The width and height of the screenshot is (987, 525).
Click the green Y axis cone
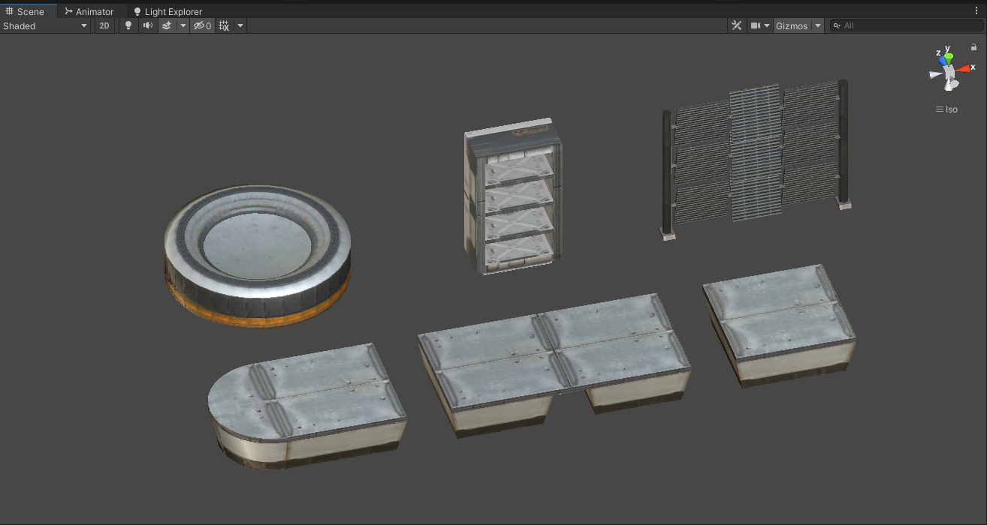tap(949, 56)
